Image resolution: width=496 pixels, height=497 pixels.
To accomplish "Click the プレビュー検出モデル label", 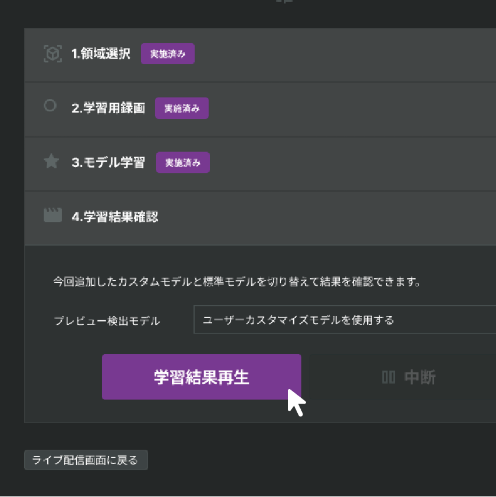I will 107,321.
